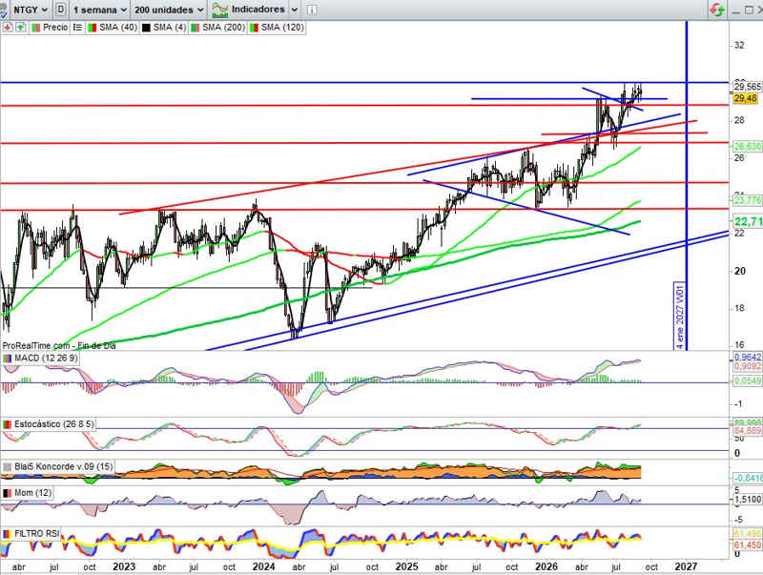Click the MACD indicator settings icon
This screenshot has width=763, height=575.
click(8, 358)
